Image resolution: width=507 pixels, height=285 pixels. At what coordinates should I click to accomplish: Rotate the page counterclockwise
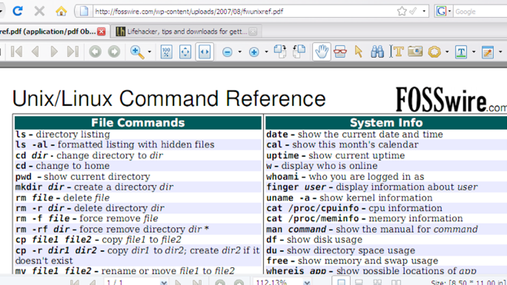pyautogui.click(x=299, y=51)
